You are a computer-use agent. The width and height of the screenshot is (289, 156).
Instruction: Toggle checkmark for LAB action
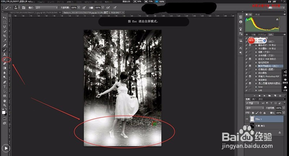click(246, 90)
